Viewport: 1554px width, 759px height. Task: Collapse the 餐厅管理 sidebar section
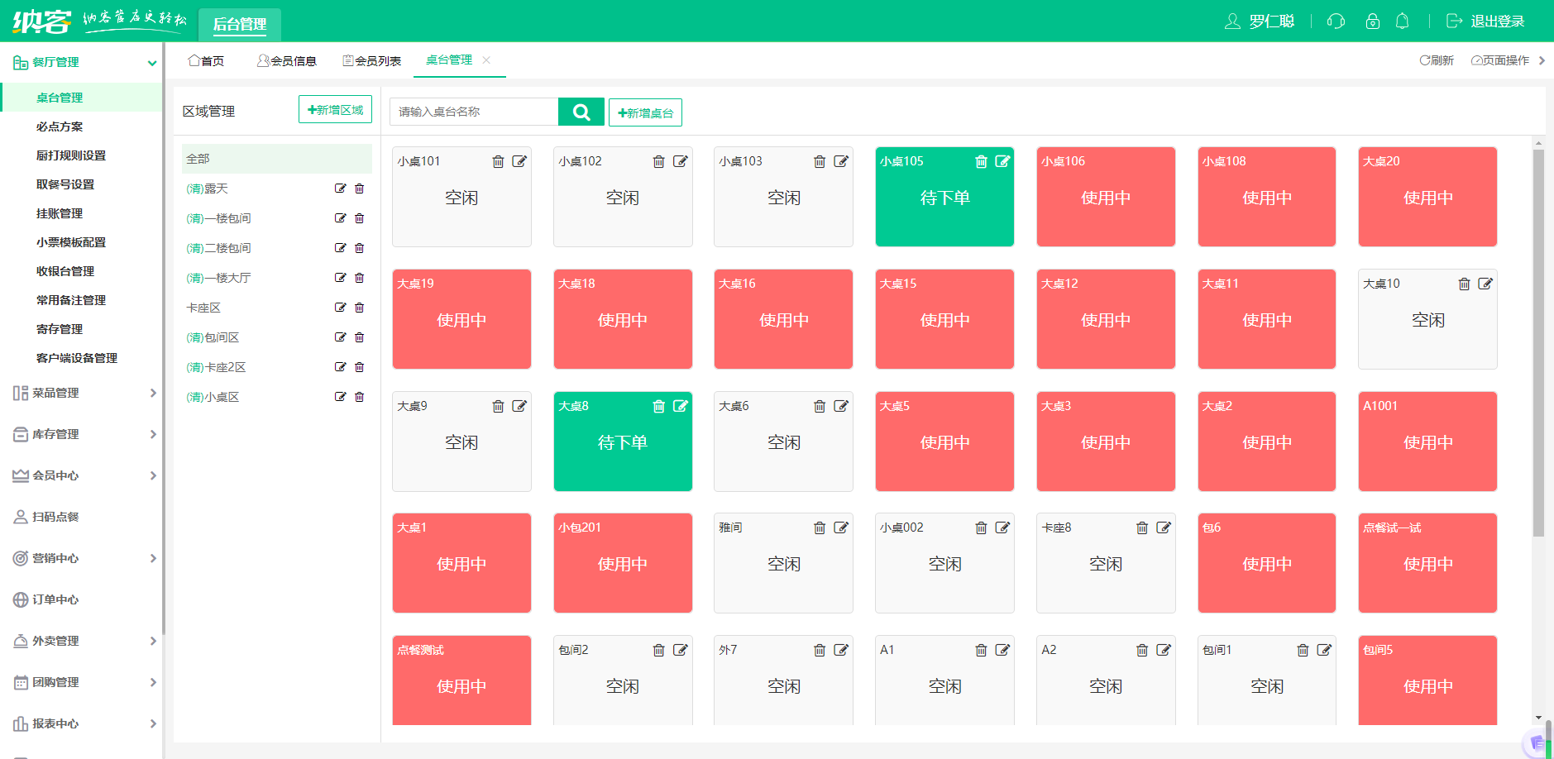[151, 63]
